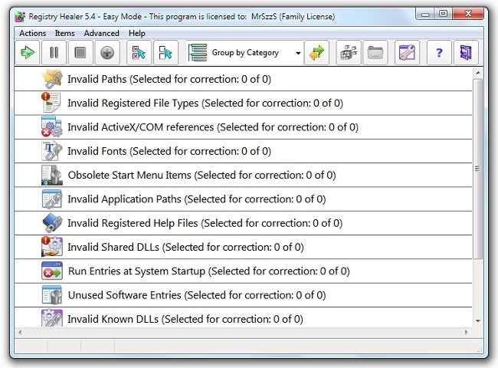Open the Actions menu
Image resolution: width=498 pixels, height=368 pixels.
coord(32,33)
